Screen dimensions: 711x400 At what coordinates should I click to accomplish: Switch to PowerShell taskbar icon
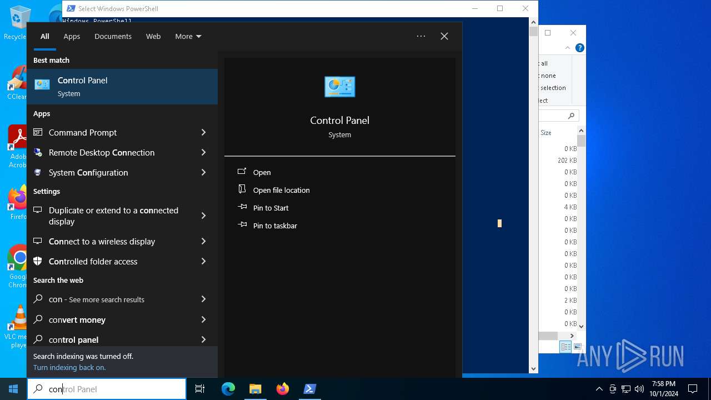click(310, 389)
